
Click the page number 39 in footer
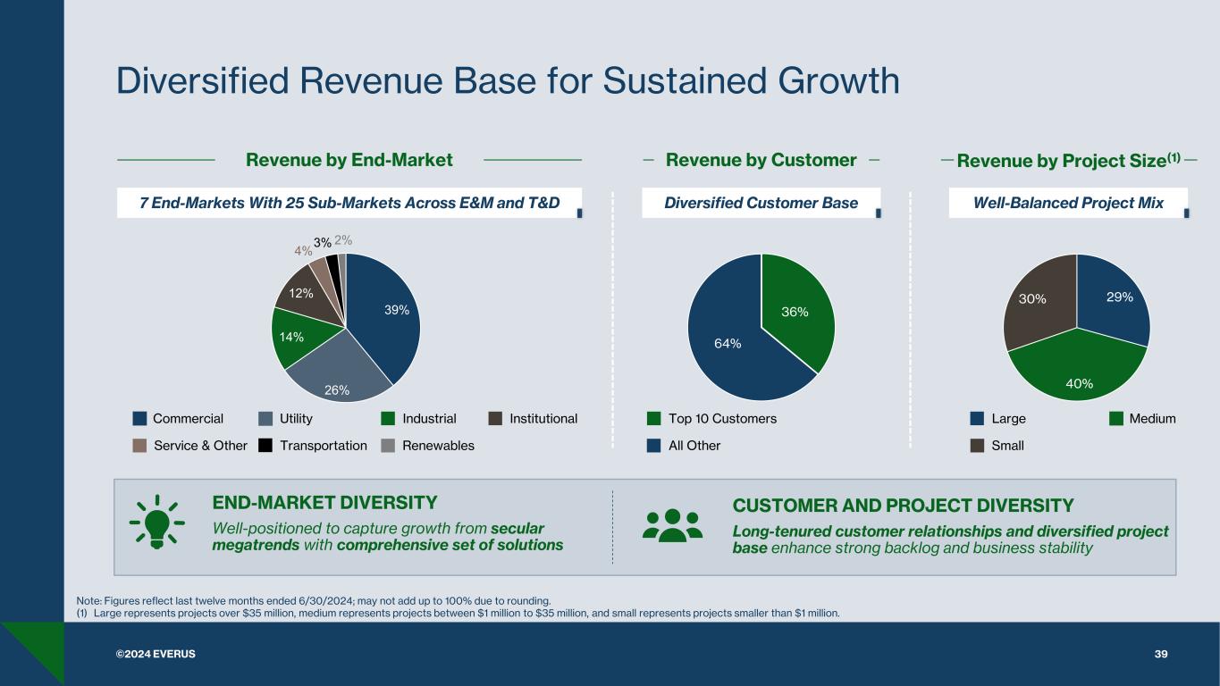point(1161,654)
